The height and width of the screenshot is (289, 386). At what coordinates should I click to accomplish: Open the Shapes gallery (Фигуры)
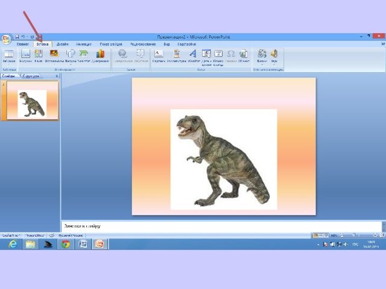[x=71, y=57]
